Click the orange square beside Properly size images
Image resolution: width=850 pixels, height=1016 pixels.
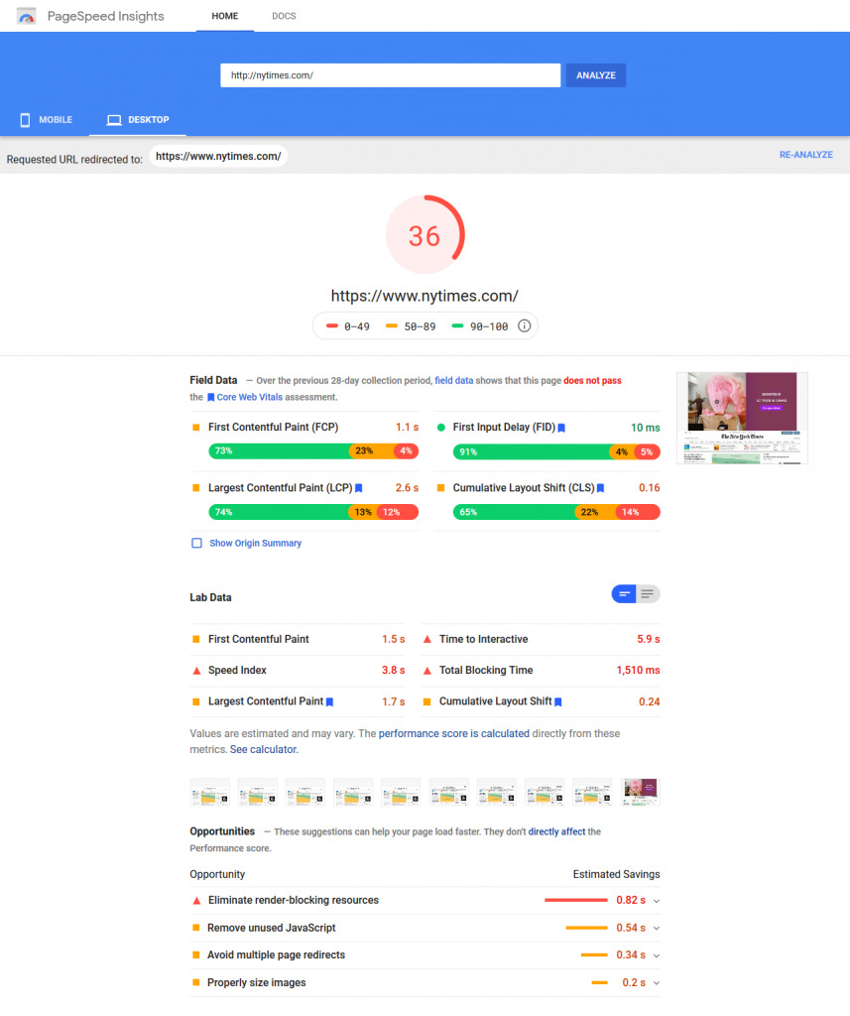[196, 982]
